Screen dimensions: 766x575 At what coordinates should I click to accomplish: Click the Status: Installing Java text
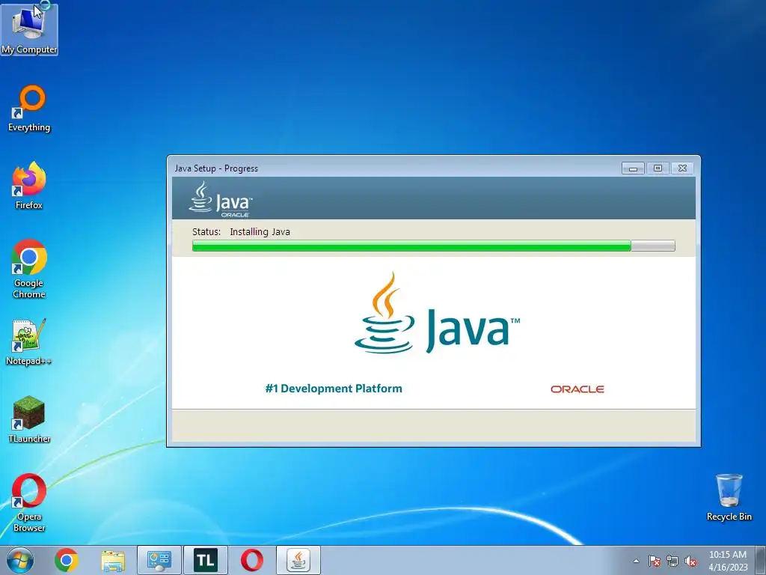[x=241, y=232]
